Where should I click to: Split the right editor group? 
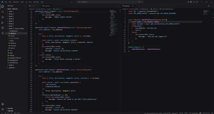click(x=209, y=6)
